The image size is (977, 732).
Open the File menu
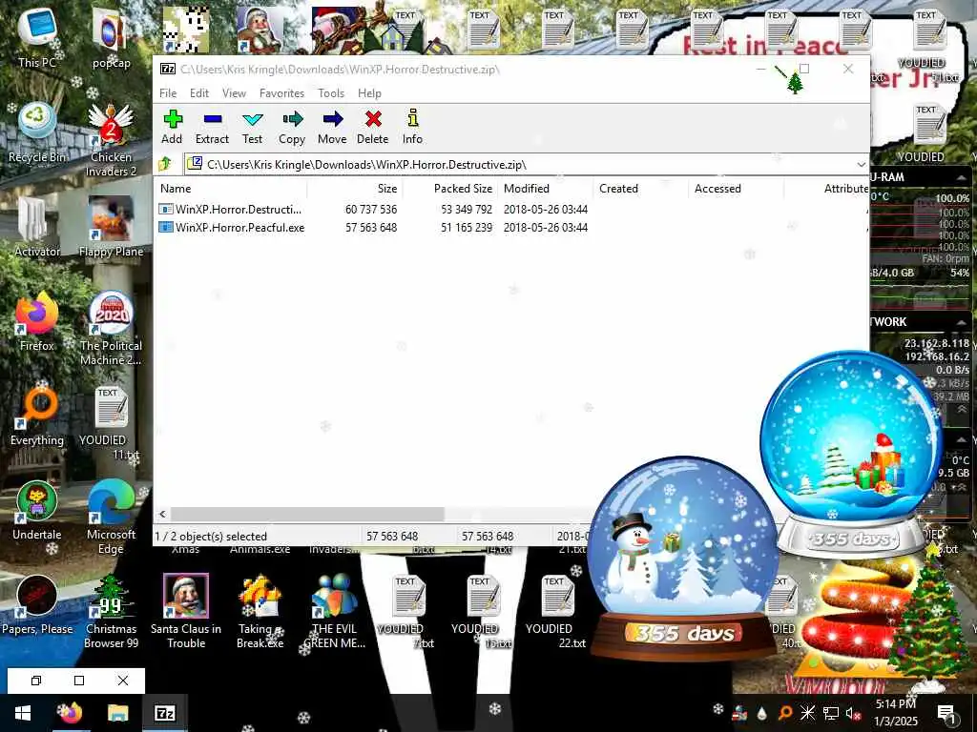[168, 93]
